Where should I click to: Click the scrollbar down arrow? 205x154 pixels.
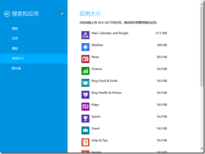pos(202,148)
